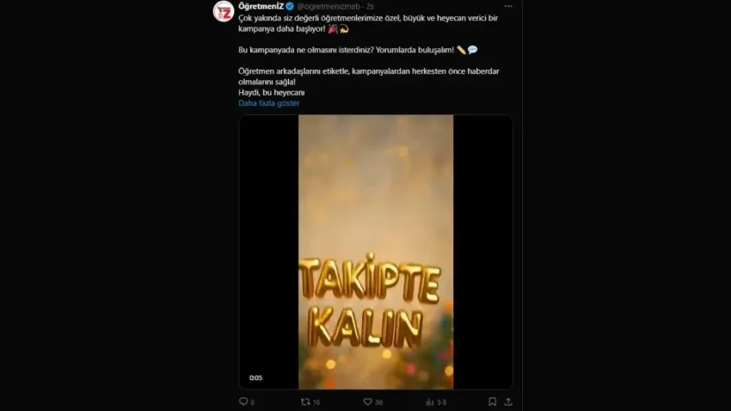731x411 pixels.
Task: Click the speech bubble emoji in the tweet
Action: click(472, 50)
